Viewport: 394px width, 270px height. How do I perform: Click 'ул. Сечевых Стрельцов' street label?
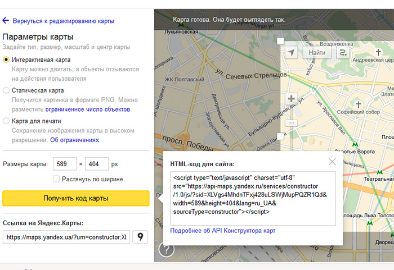click(x=251, y=75)
